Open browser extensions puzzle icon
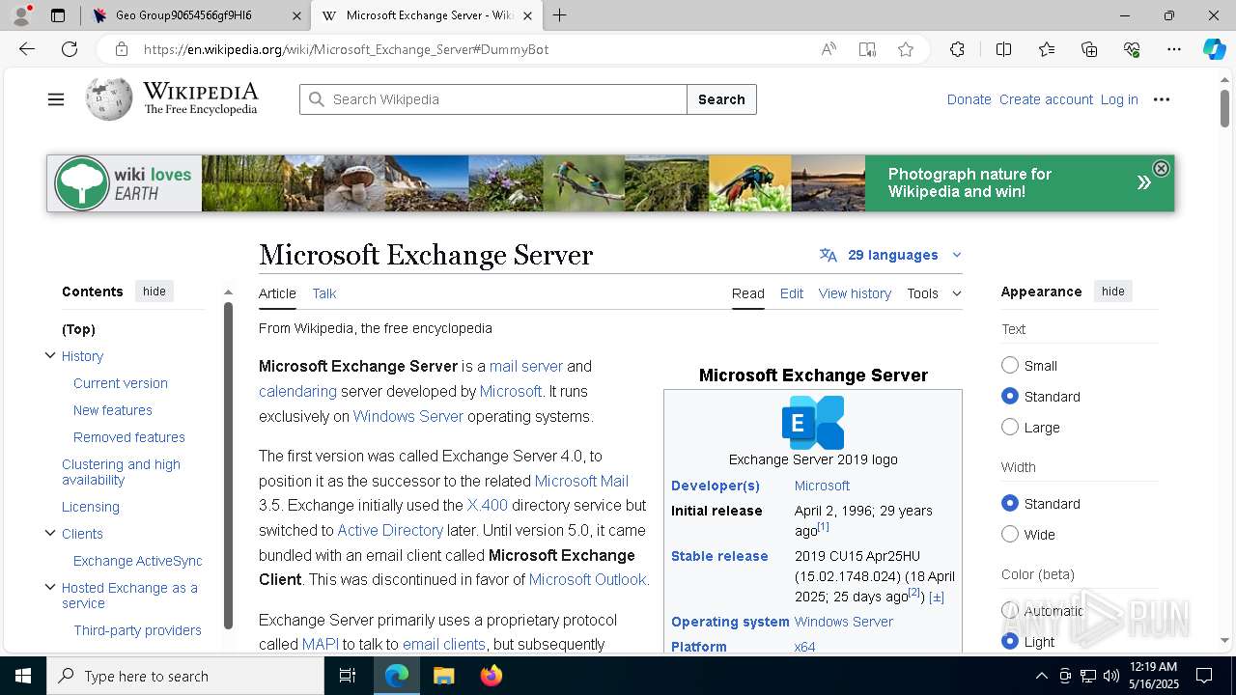This screenshot has height=695, width=1236. pyautogui.click(x=957, y=49)
